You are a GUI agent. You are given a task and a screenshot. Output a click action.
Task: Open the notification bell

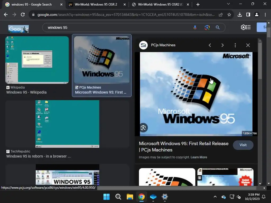click(x=264, y=197)
